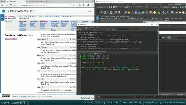Click Load Script icon in Script Editor
The width and height of the screenshot is (186, 105).
[78, 29]
